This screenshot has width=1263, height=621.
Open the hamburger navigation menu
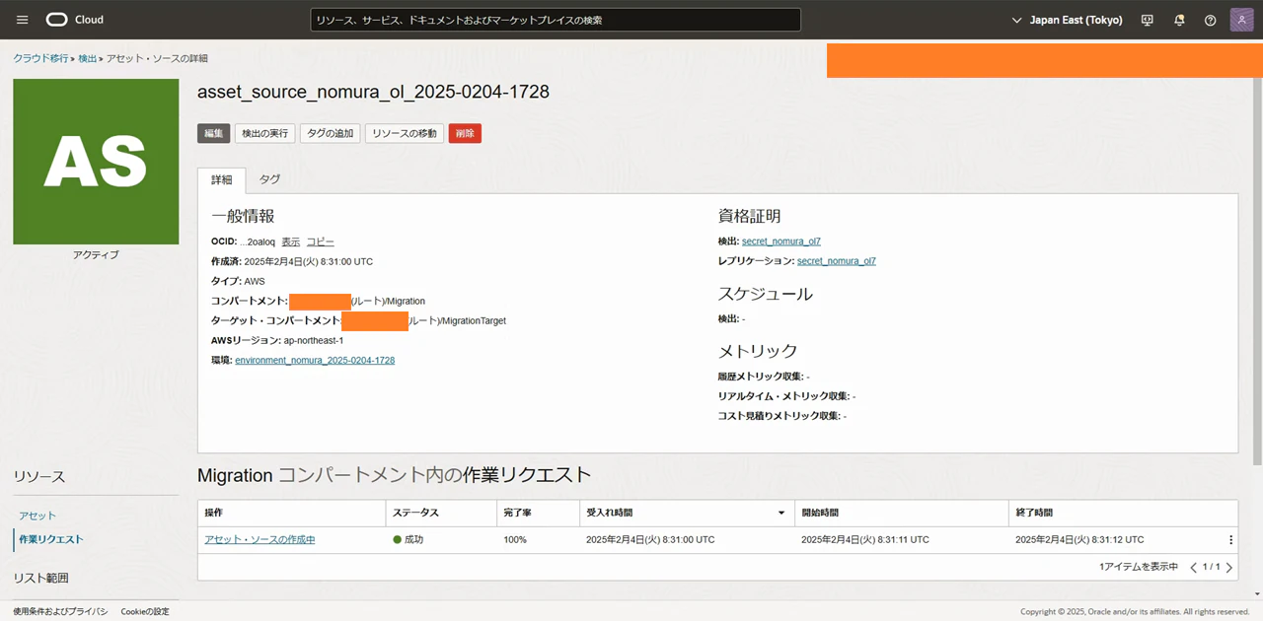pyautogui.click(x=23, y=20)
